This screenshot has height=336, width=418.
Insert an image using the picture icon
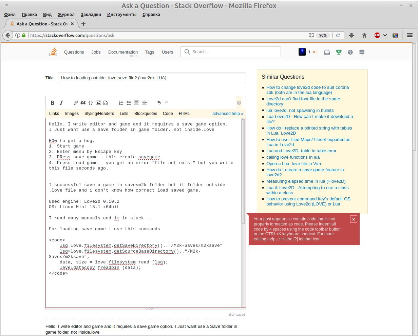pos(98,103)
